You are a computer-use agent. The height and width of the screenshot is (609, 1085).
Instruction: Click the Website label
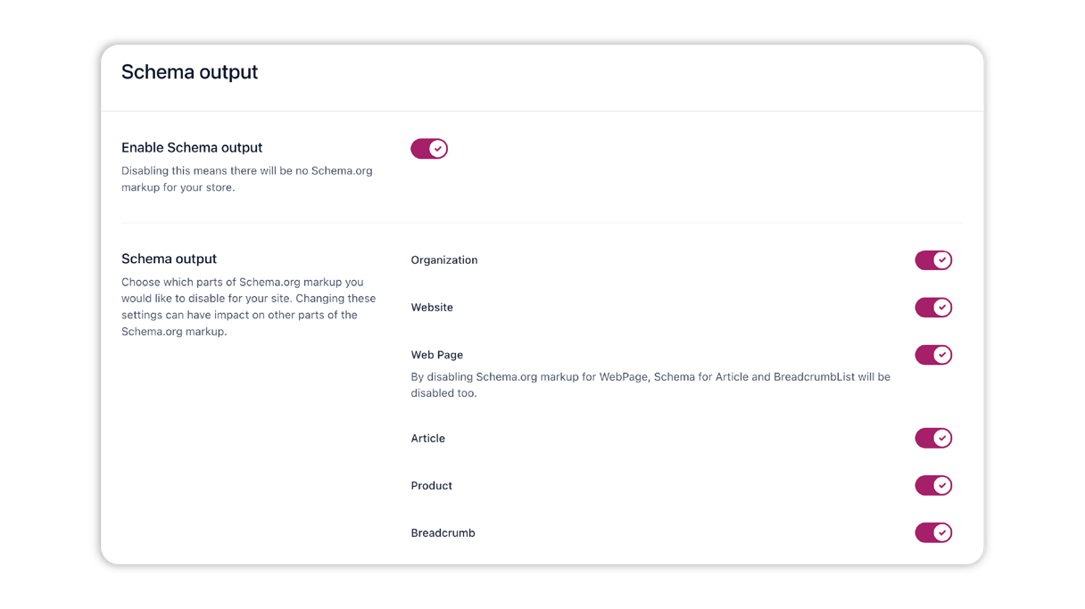[x=432, y=308]
